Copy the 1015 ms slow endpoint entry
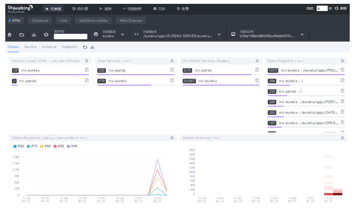This screenshot has height=216, width=355. 343,70
